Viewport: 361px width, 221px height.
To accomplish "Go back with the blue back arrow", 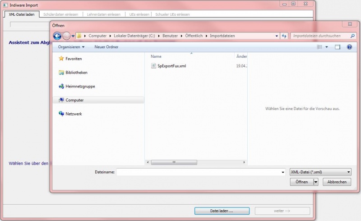I will click(x=57, y=36).
